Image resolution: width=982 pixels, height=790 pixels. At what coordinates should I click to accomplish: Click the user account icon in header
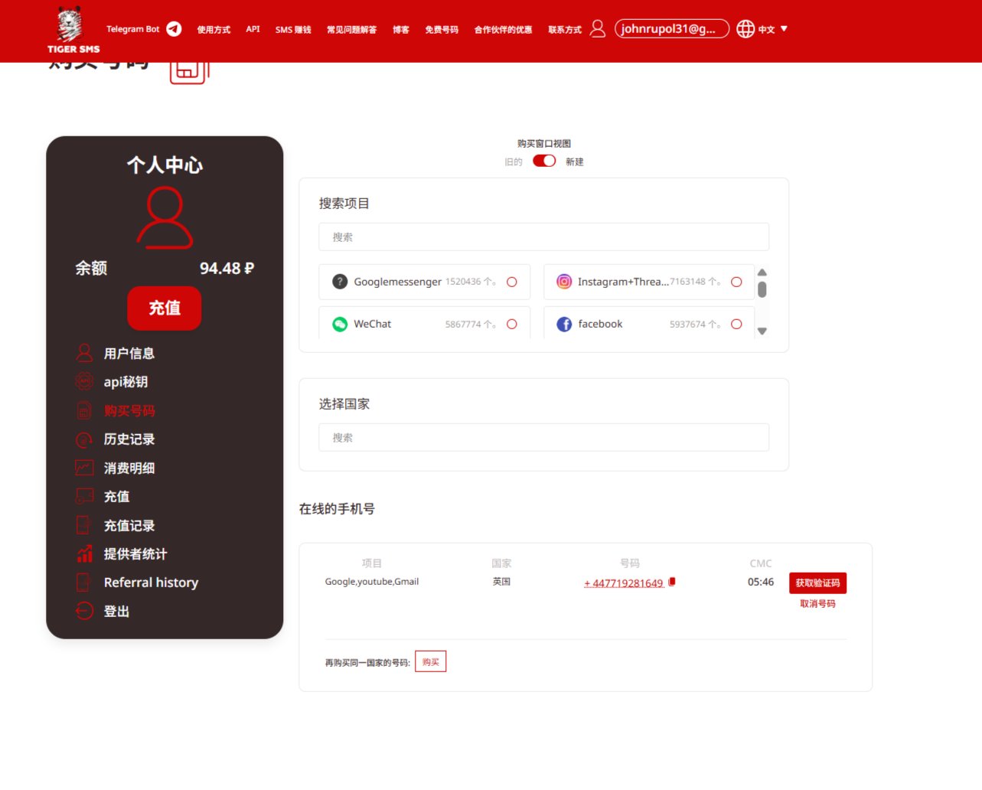pyautogui.click(x=598, y=29)
